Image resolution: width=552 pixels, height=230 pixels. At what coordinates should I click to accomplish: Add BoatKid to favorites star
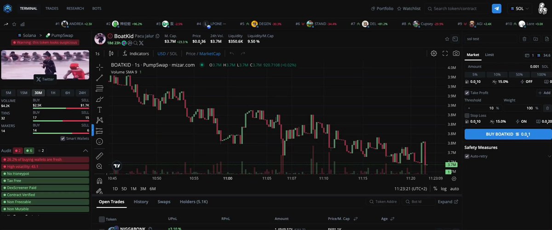point(447,39)
